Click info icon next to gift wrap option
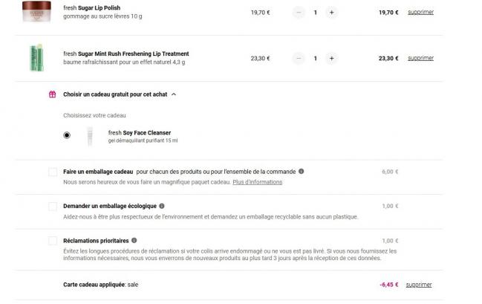The image size is (482, 304). pos(301,171)
